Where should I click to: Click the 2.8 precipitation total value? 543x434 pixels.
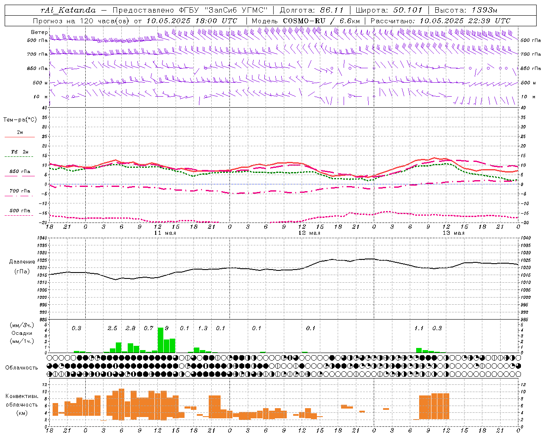click(x=131, y=328)
